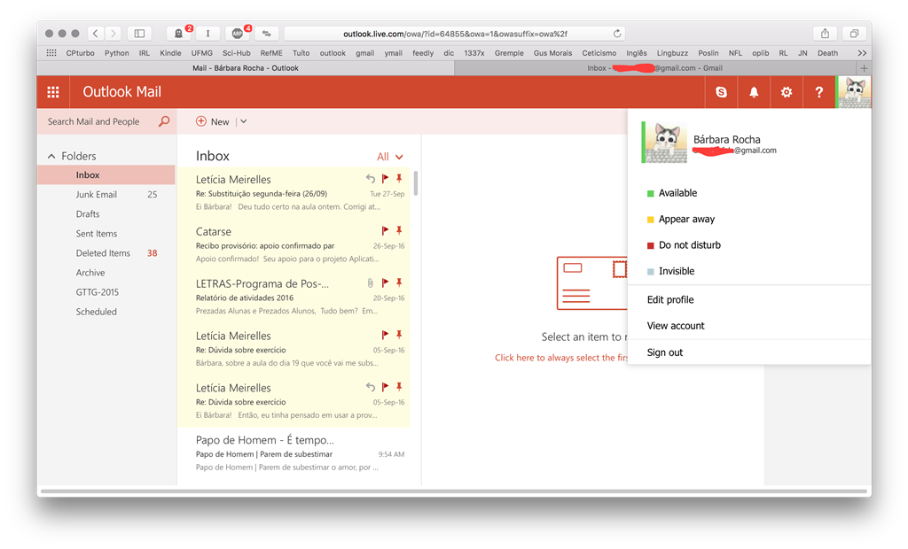Toggle flag on Substituição segunda-feira email
Image resolution: width=908 pixels, height=549 pixels.
385,178
